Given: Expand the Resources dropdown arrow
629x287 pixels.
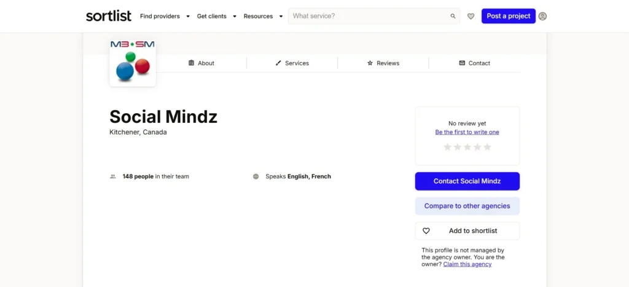Looking at the screenshot, I should (281, 17).
